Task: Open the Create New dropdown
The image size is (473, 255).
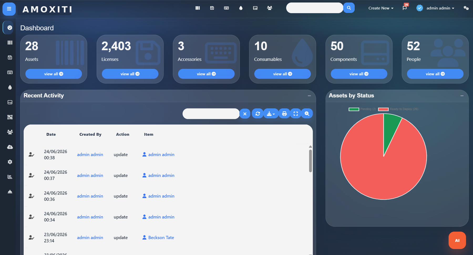Action: pos(381,8)
